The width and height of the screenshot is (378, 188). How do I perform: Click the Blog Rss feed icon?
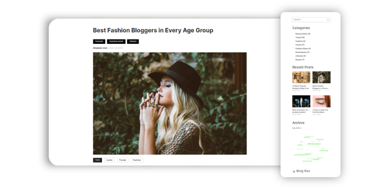(x=294, y=171)
